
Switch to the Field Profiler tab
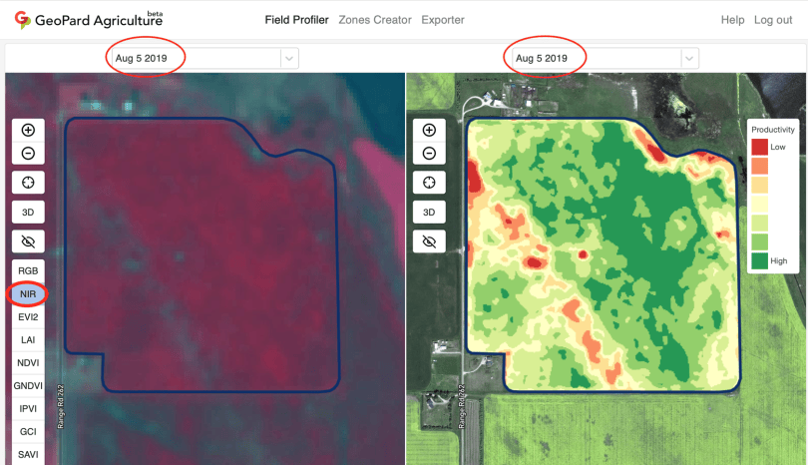(297, 20)
